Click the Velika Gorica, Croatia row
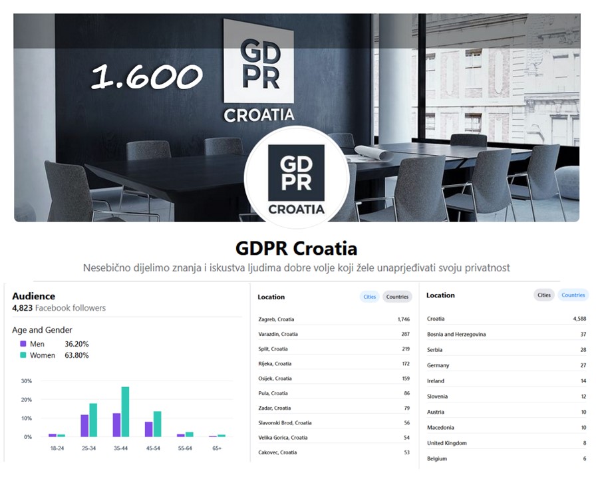The image size is (596, 479). (x=334, y=438)
